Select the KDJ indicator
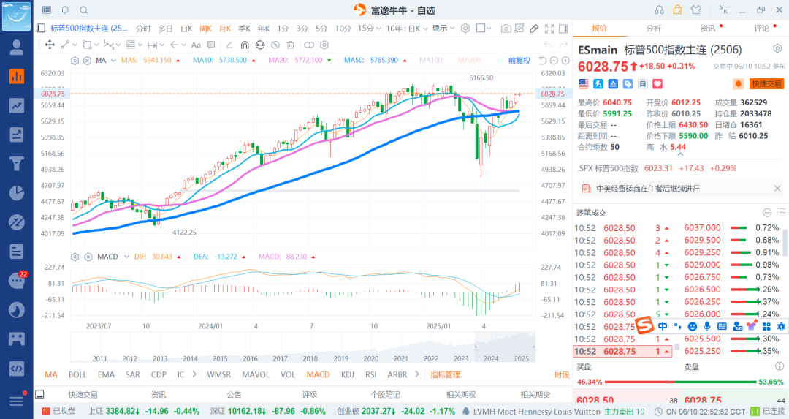The height and width of the screenshot is (419, 789). pyautogui.click(x=347, y=374)
